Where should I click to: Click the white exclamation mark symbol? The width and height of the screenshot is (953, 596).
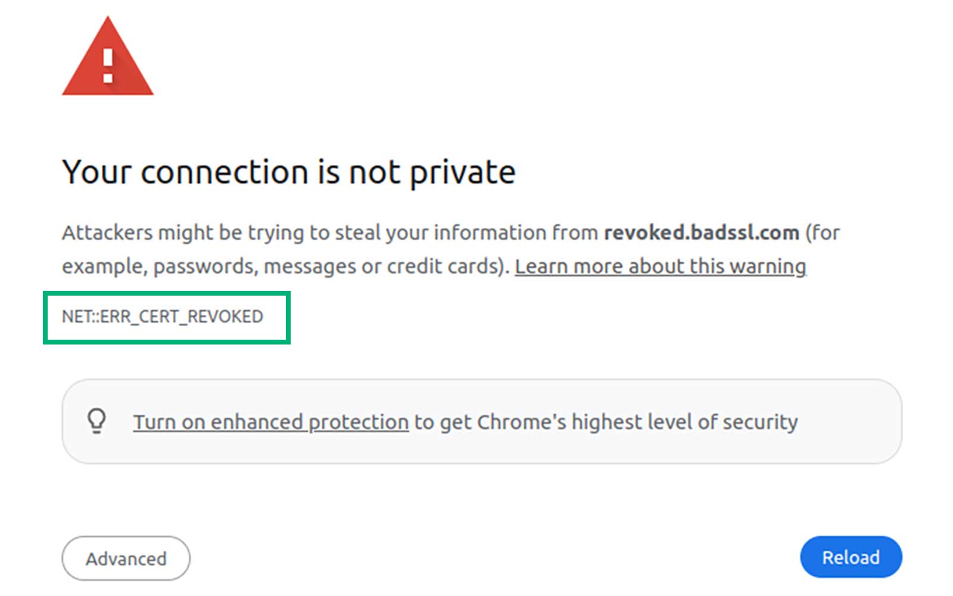pyautogui.click(x=108, y=66)
